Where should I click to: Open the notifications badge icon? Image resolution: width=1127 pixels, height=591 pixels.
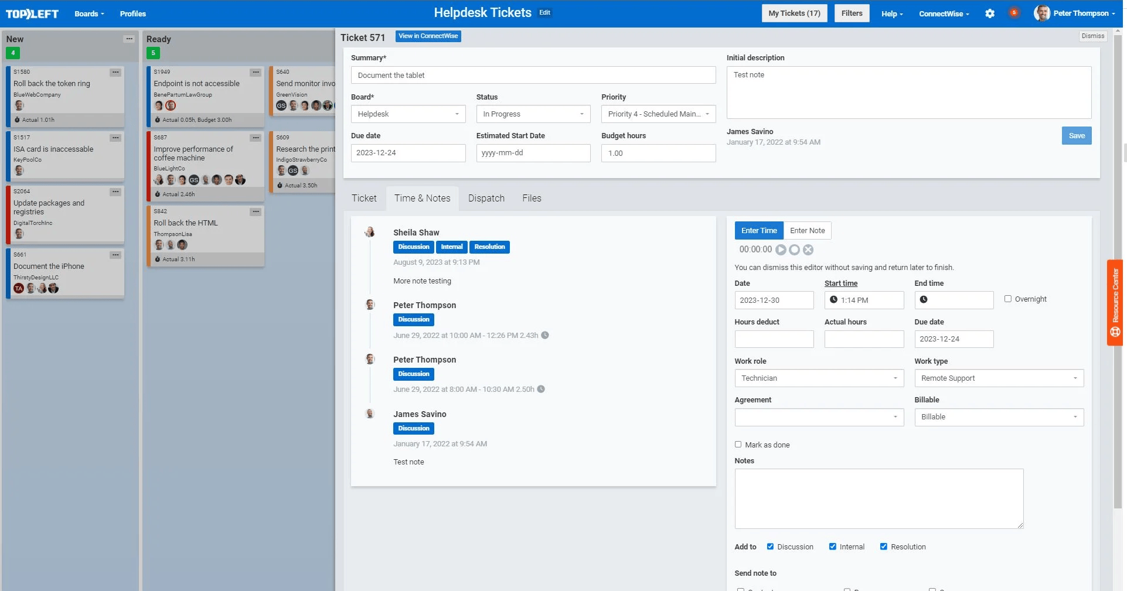[1014, 12]
